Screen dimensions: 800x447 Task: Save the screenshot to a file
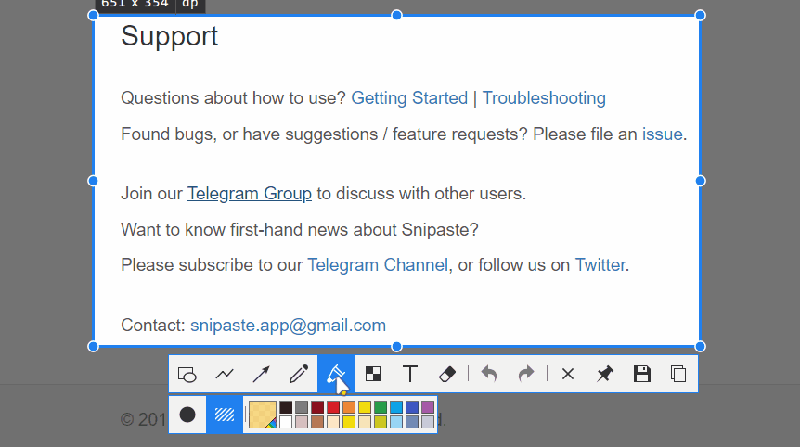pyautogui.click(x=641, y=374)
